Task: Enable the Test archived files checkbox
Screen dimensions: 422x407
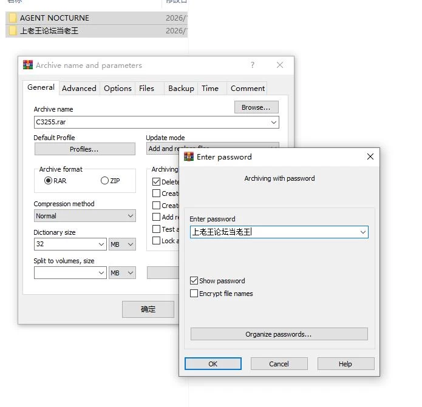Action: click(x=156, y=229)
